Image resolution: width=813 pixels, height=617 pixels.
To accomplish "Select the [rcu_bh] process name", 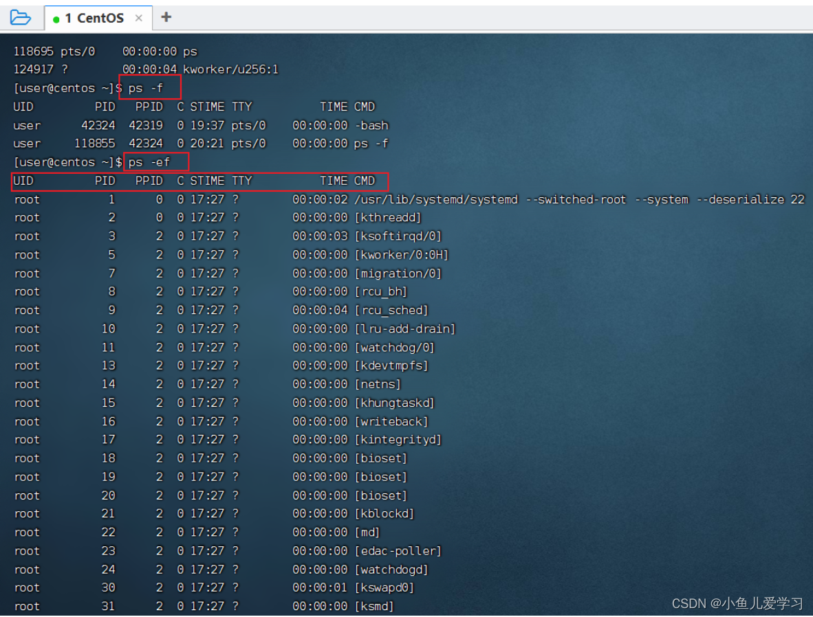I will [x=381, y=291].
